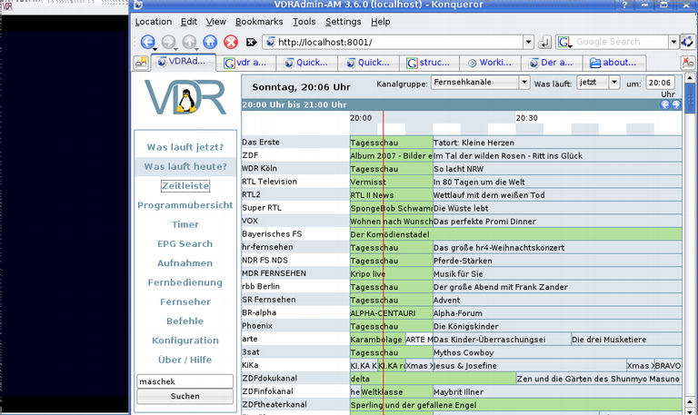This screenshot has width=698, height=415.
Task: Expand the URL history dropdown arrow
Action: (528, 43)
